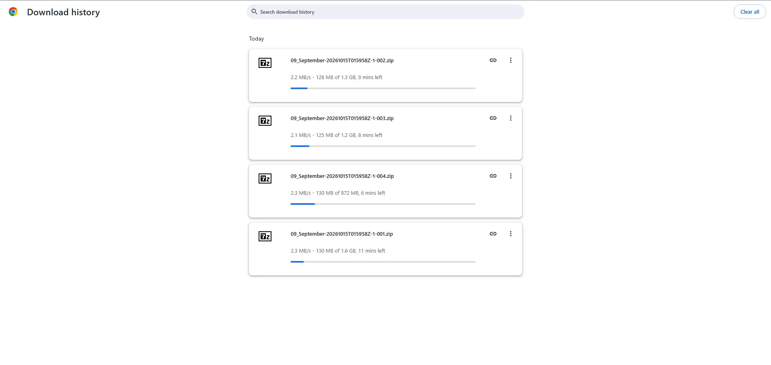Image resolution: width=771 pixels, height=365 pixels.
Task: Open more actions menu for 1-004.zip
Action: point(511,176)
